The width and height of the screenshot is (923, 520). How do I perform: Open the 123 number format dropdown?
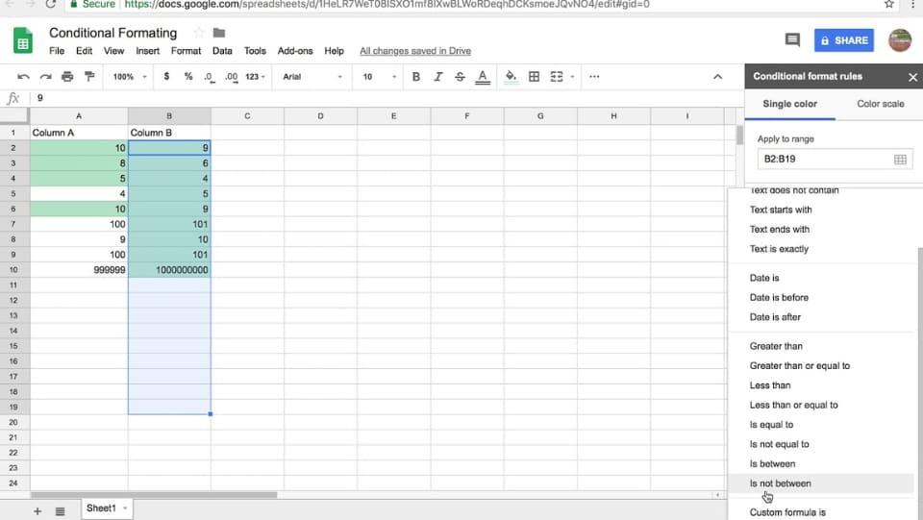pos(255,77)
